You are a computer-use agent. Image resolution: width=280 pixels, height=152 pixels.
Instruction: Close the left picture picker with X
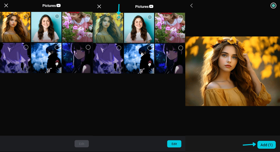pos(6,6)
